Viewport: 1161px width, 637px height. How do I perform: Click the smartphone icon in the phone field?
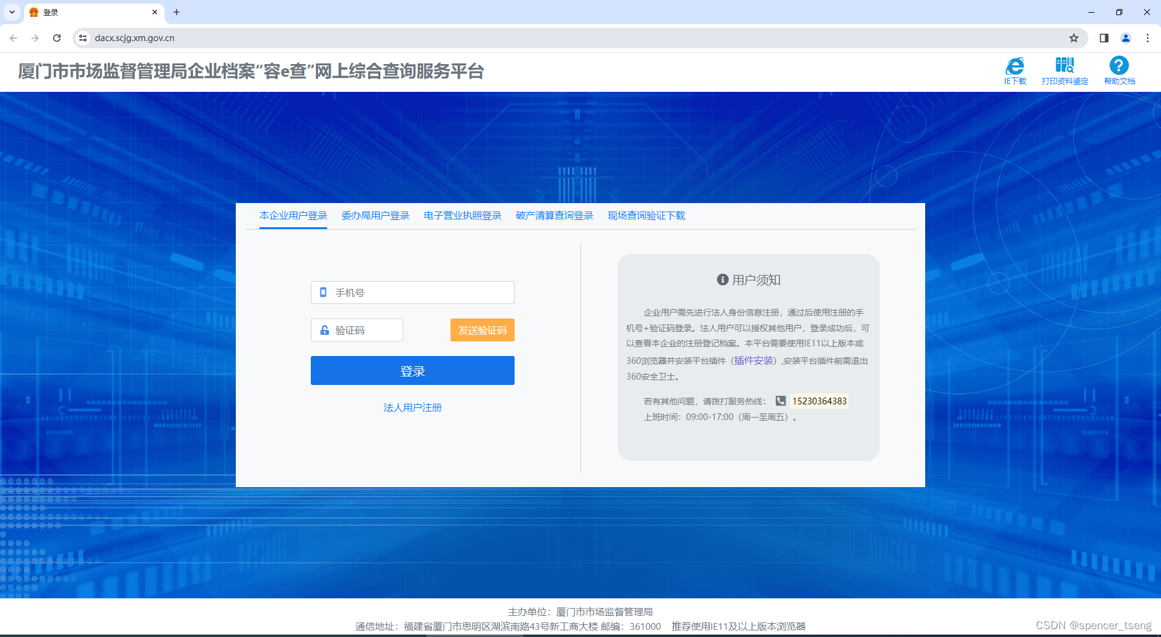tap(323, 292)
